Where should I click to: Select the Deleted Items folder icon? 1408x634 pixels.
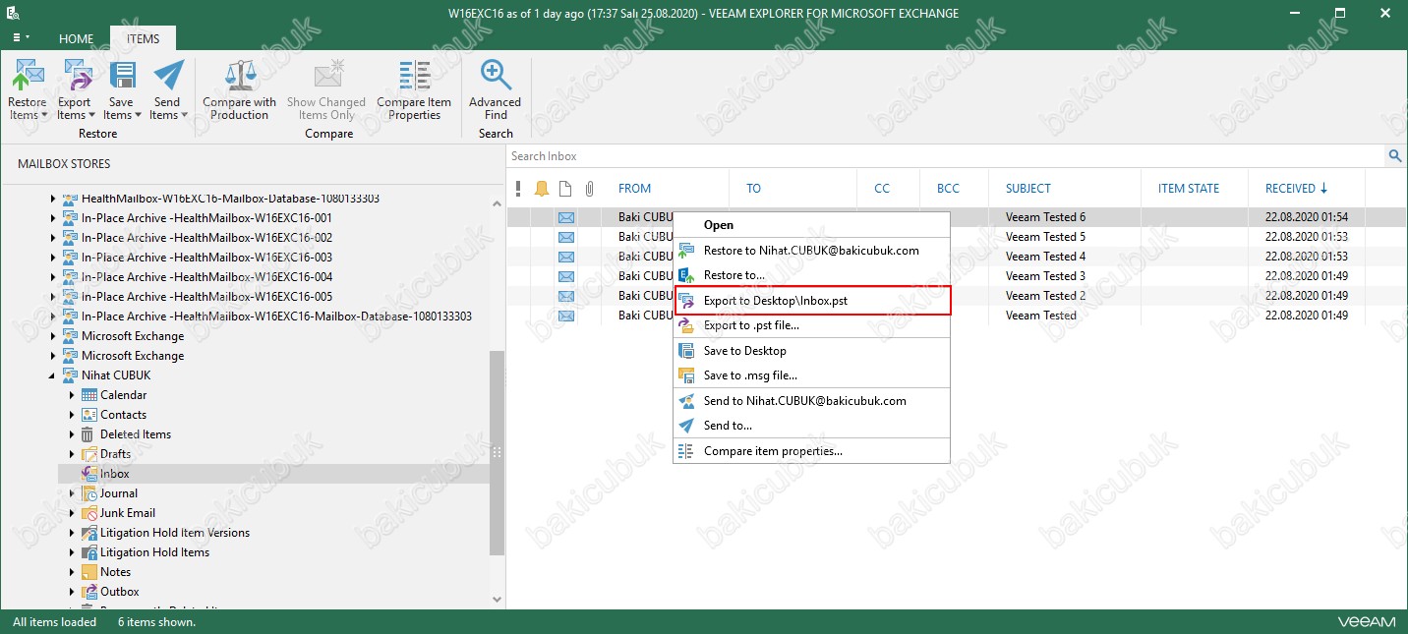(x=89, y=434)
